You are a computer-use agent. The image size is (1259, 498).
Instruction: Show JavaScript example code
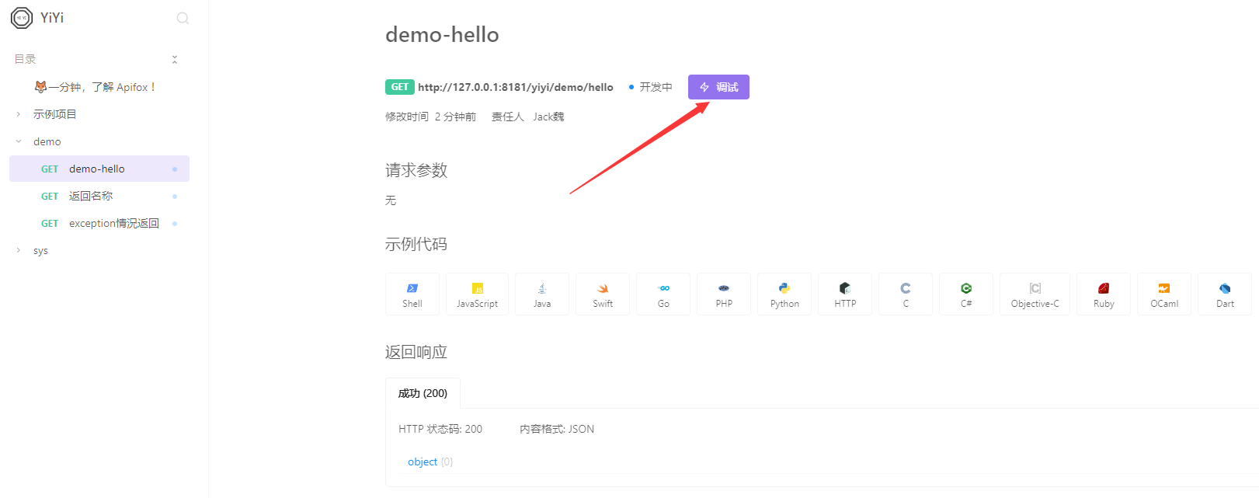[477, 294]
